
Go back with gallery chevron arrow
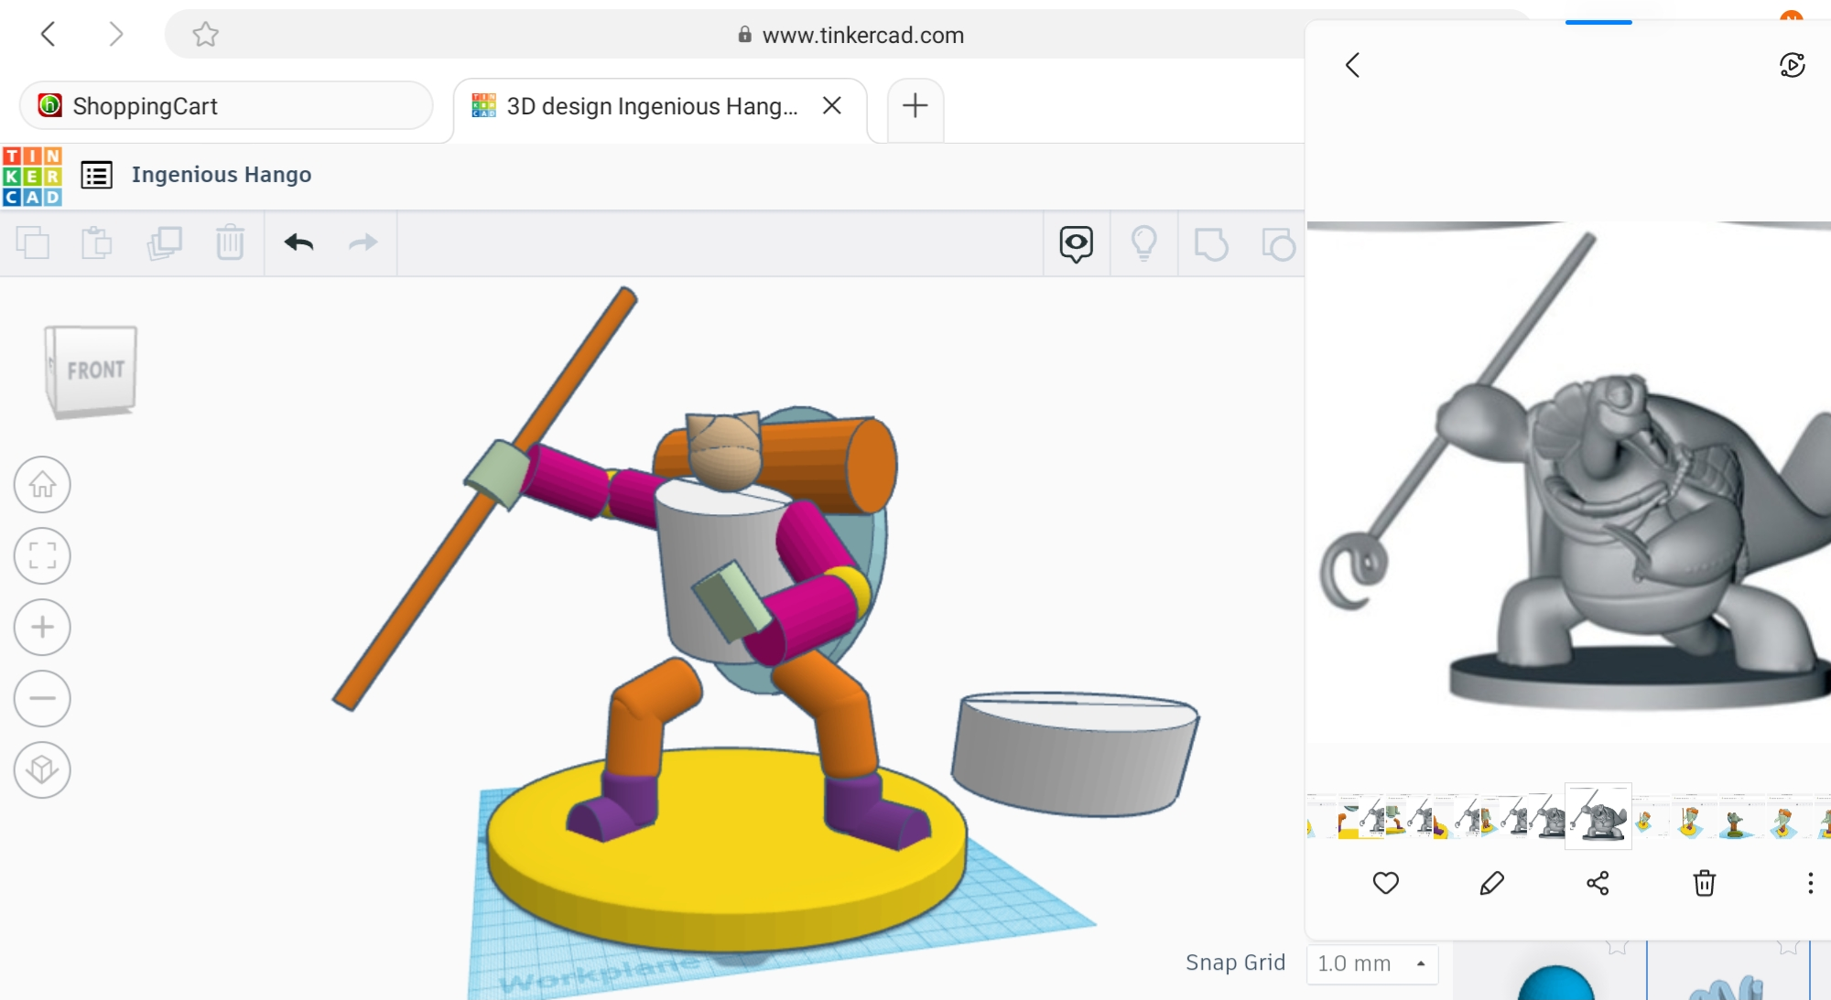coord(1352,65)
